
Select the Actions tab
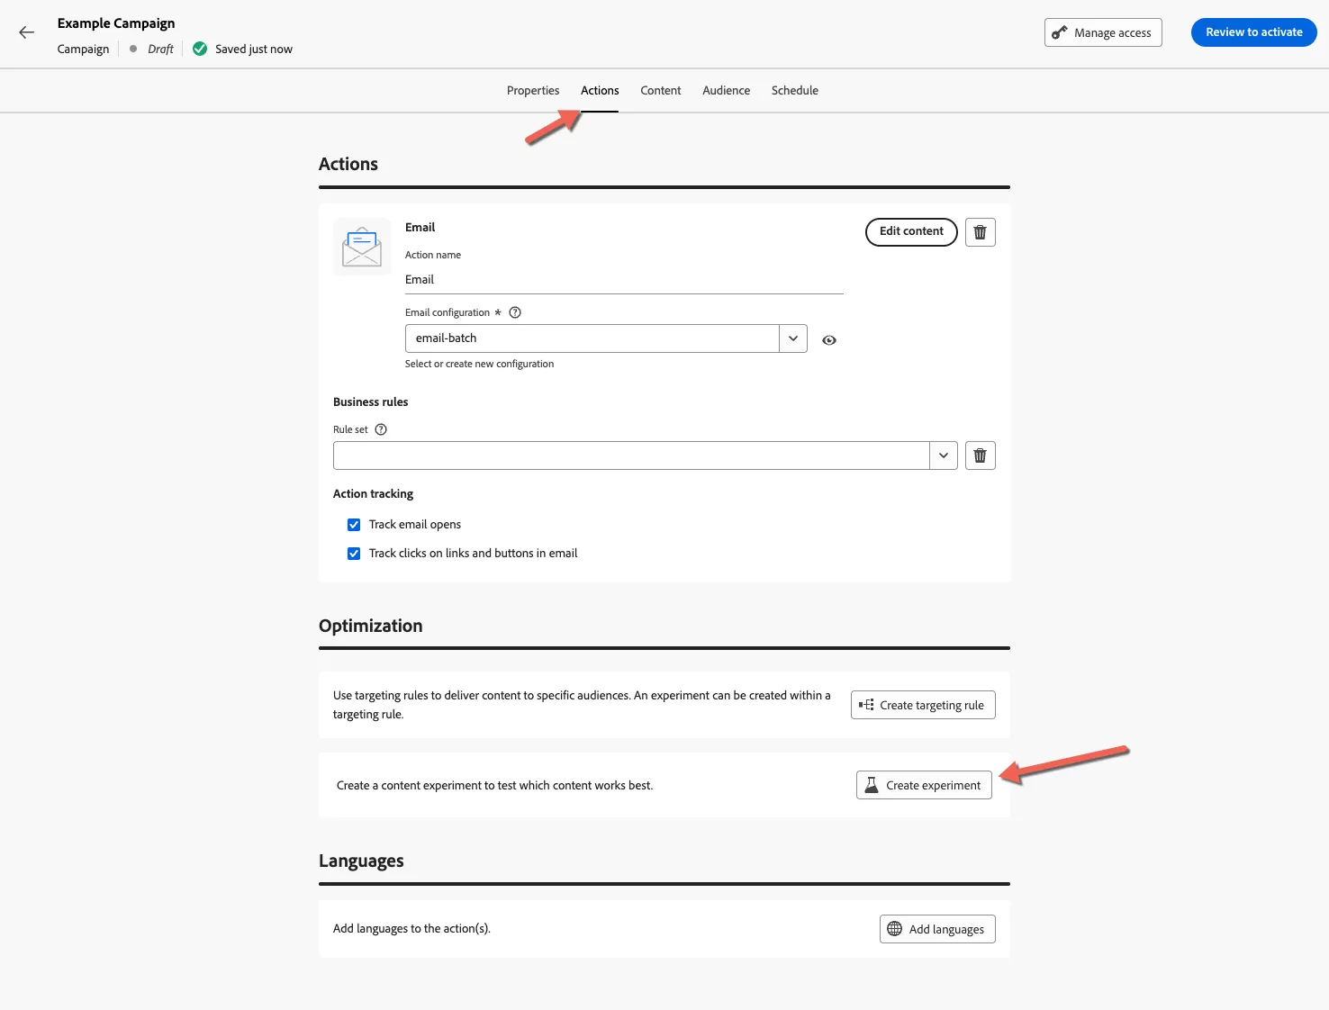click(600, 90)
